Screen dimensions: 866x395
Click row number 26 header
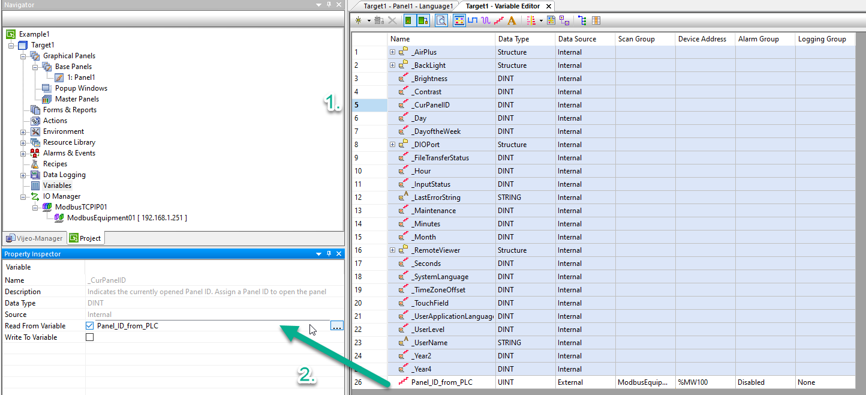click(369, 382)
